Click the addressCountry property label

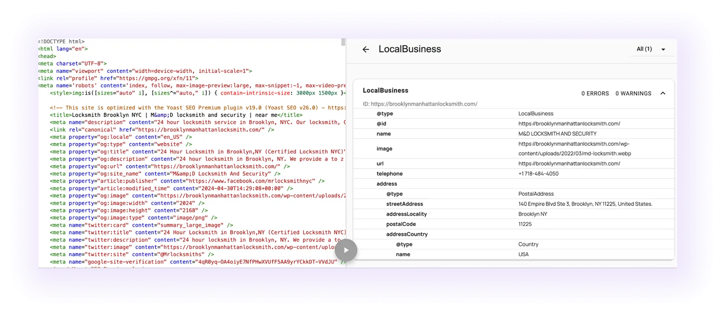407,235
